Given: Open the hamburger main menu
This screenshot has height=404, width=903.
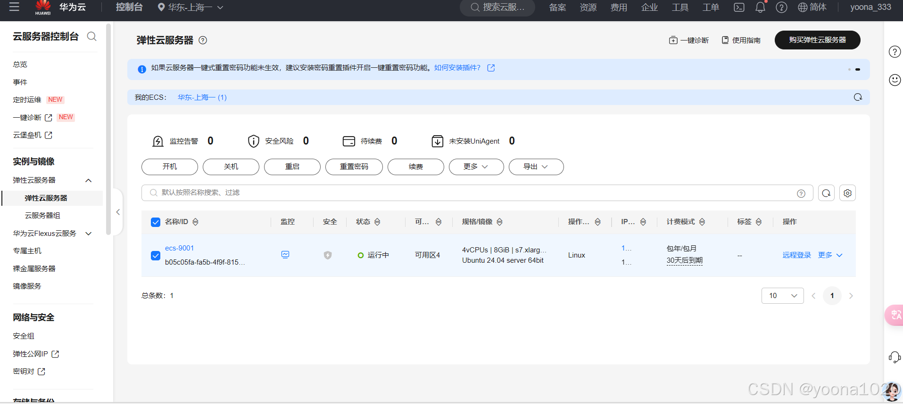Looking at the screenshot, I should 14,7.
